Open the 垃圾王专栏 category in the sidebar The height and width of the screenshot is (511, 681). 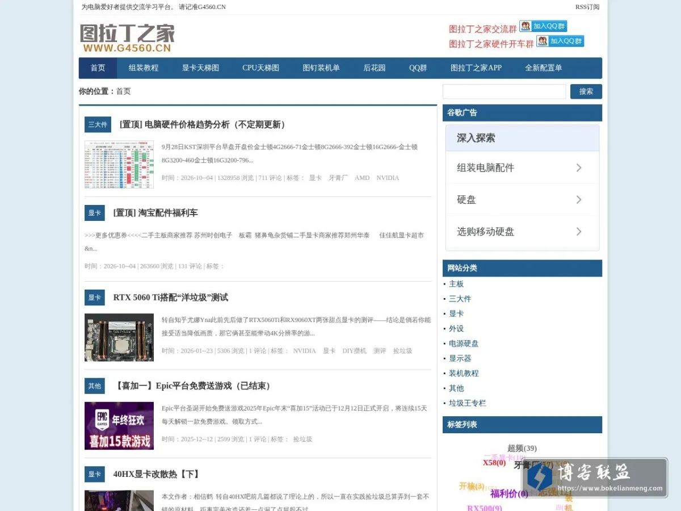[468, 403]
